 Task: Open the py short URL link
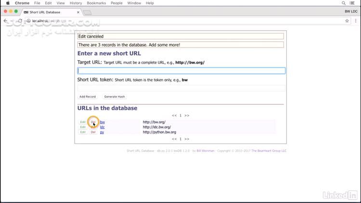(x=102, y=132)
